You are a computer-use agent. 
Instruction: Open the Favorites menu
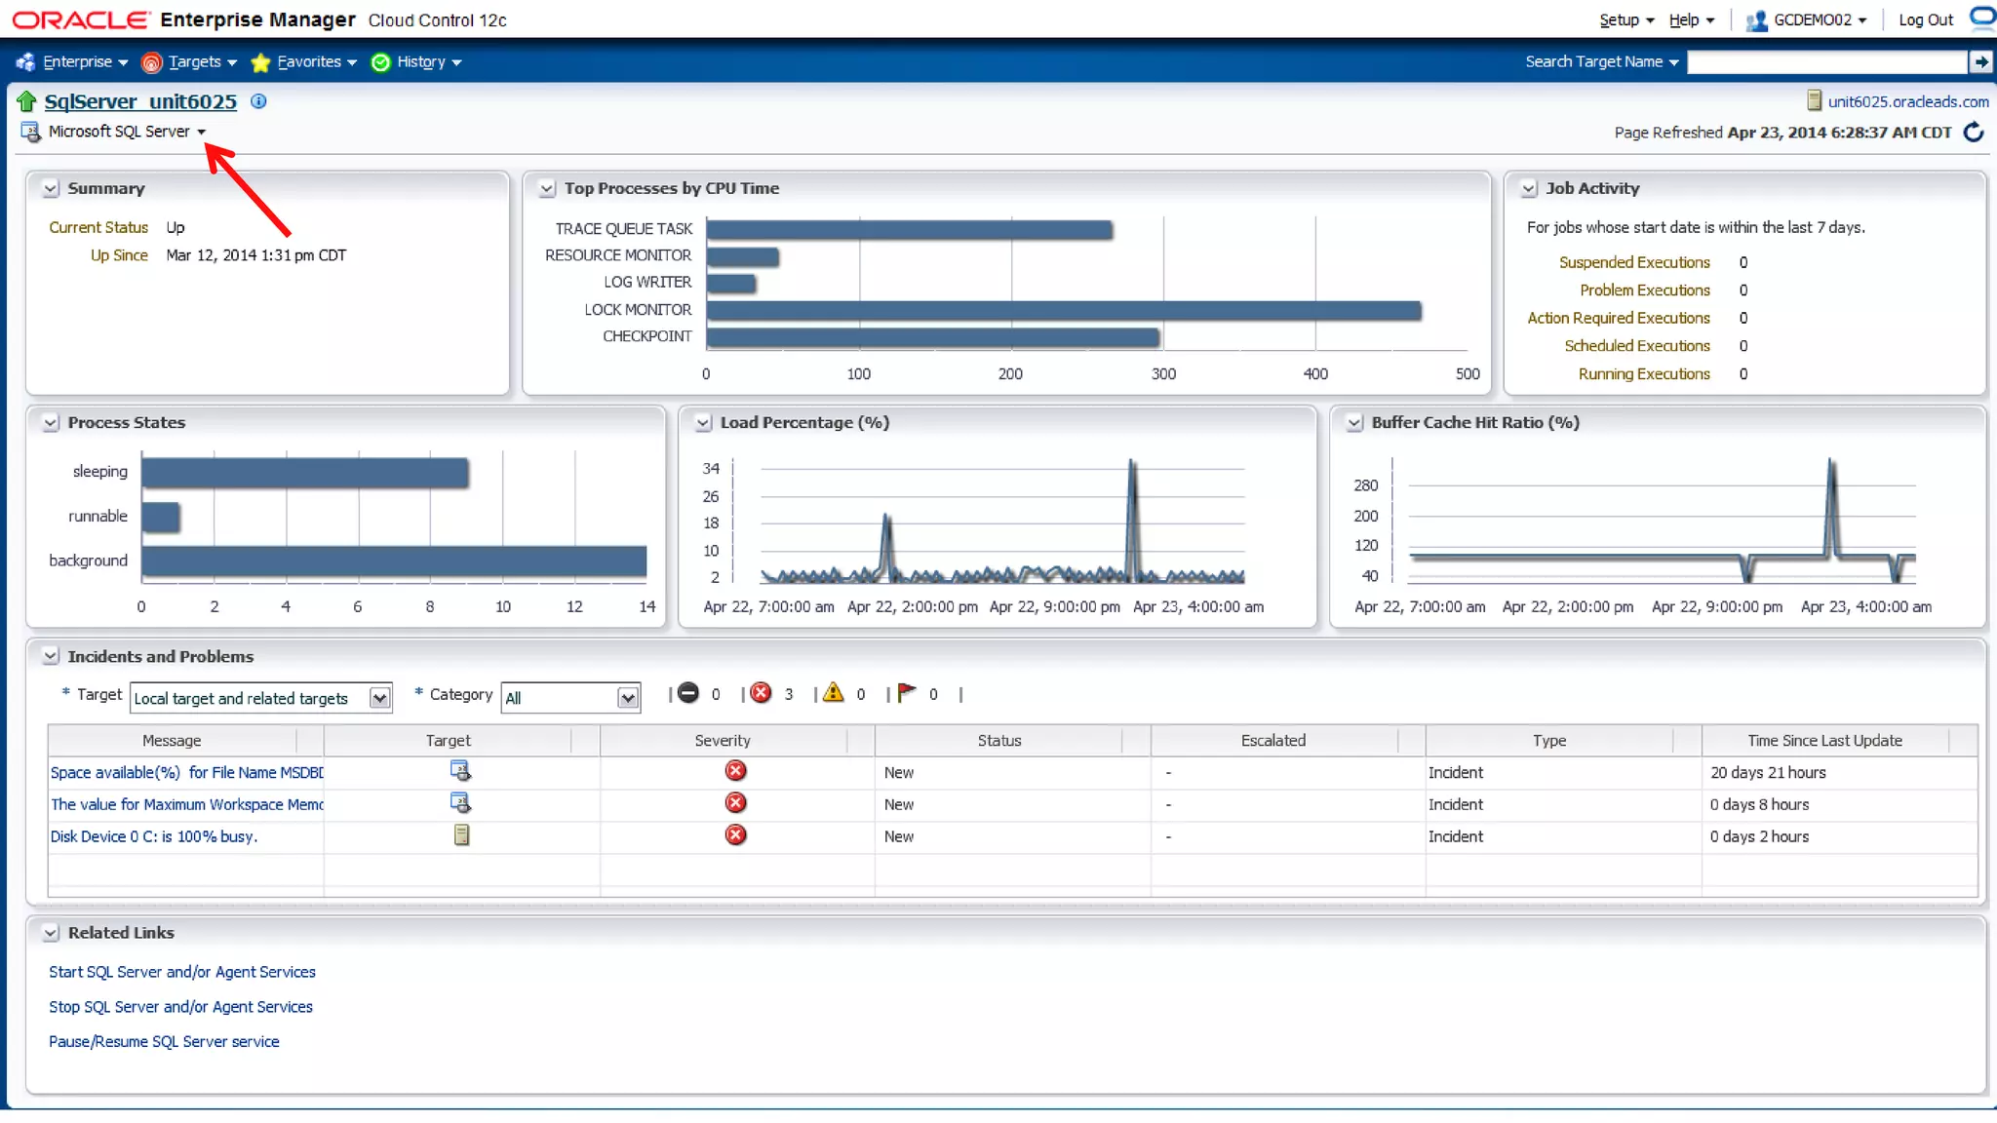click(x=308, y=62)
